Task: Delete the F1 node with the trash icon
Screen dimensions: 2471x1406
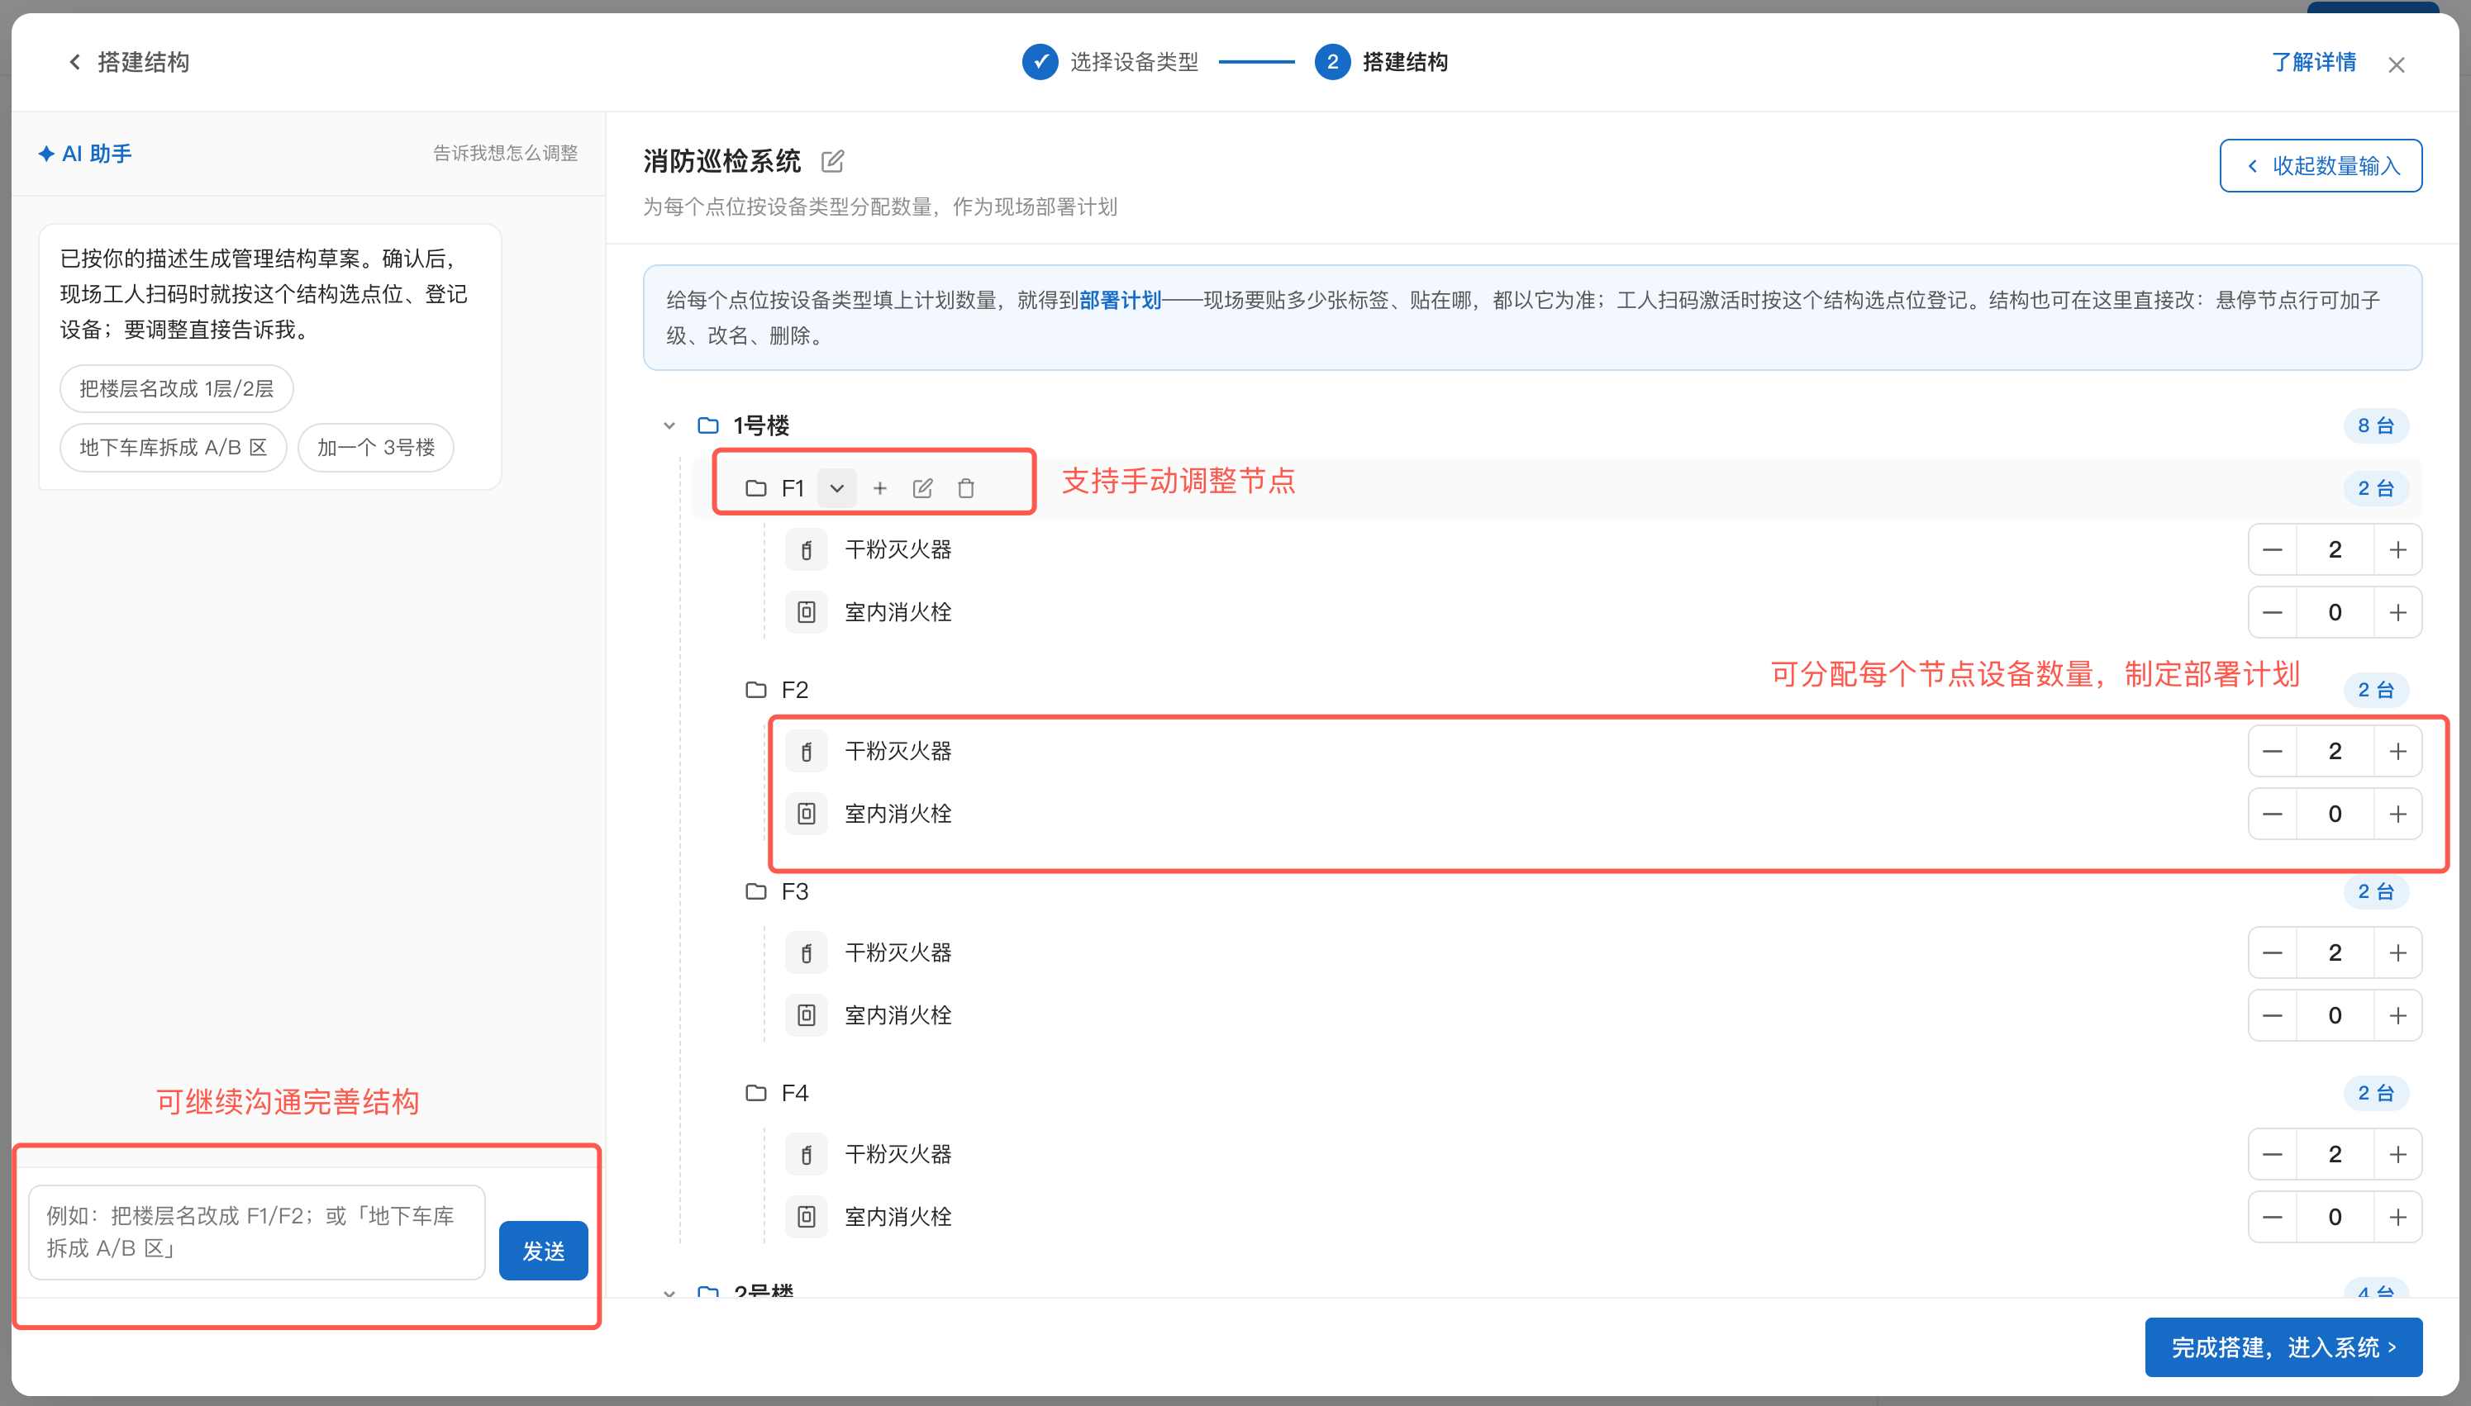Action: [966, 488]
